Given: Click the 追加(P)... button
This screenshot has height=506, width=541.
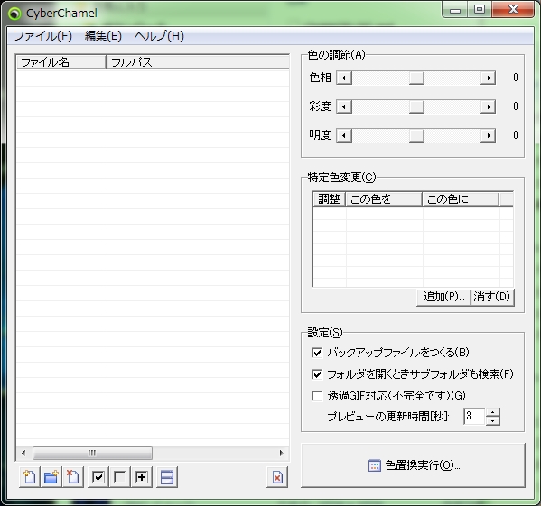Looking at the screenshot, I should [443, 297].
